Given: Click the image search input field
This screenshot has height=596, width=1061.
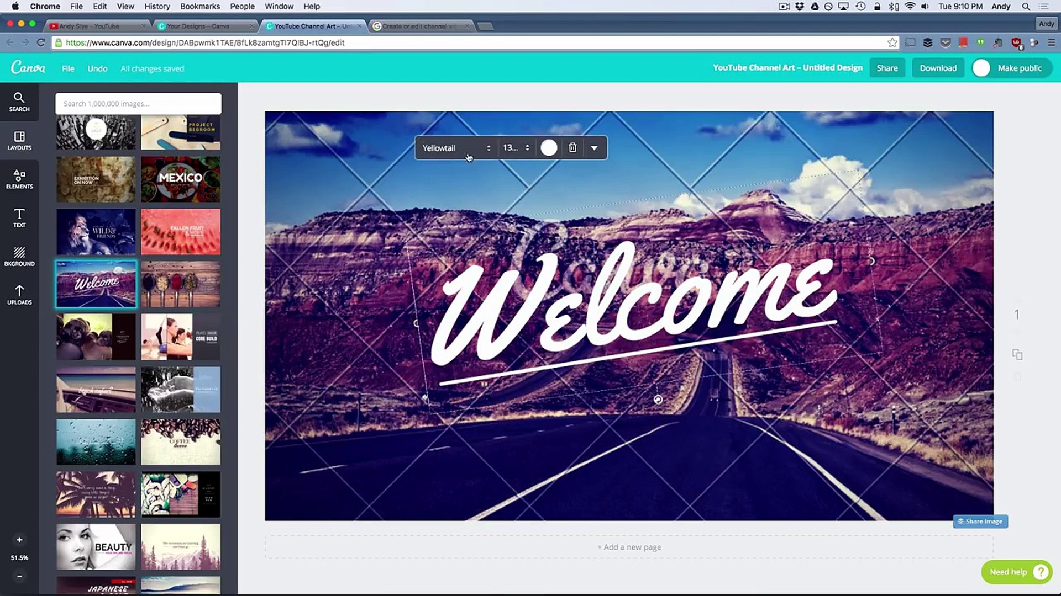Looking at the screenshot, I should point(138,104).
